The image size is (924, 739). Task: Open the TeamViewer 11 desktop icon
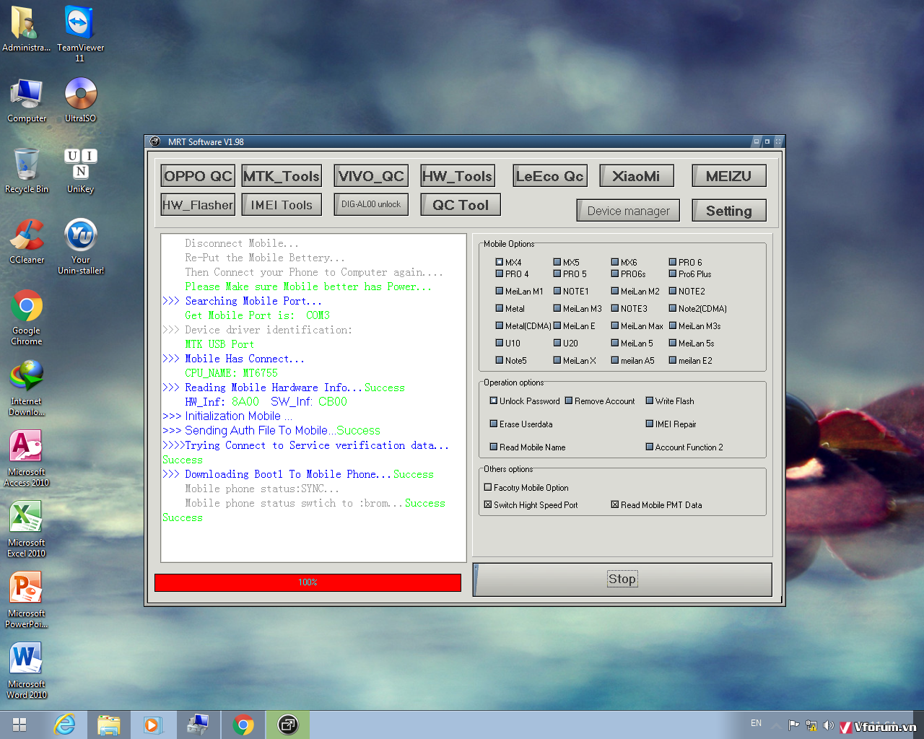click(80, 33)
